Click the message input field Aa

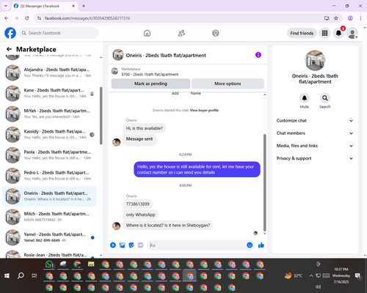197,245
